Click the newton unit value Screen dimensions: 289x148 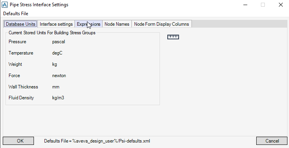click(x=59, y=76)
